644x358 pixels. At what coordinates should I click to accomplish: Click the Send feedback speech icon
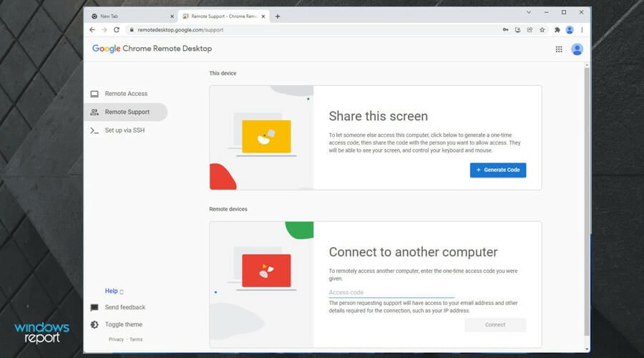(94, 307)
